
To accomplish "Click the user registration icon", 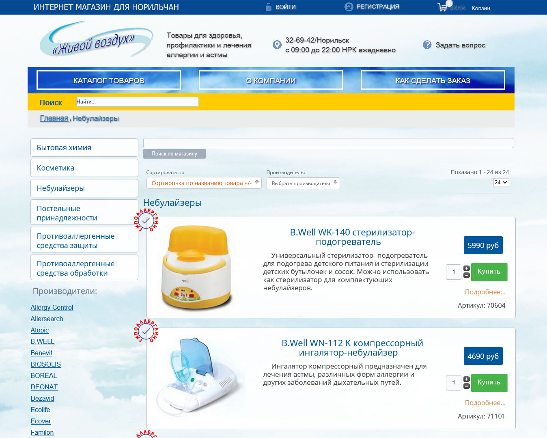I will [x=349, y=7].
